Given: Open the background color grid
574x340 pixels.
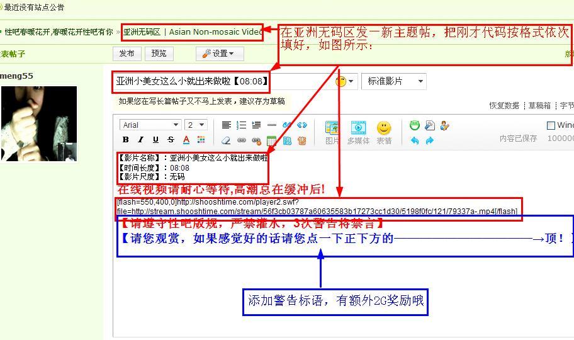Looking at the screenshot, I should 201,140.
